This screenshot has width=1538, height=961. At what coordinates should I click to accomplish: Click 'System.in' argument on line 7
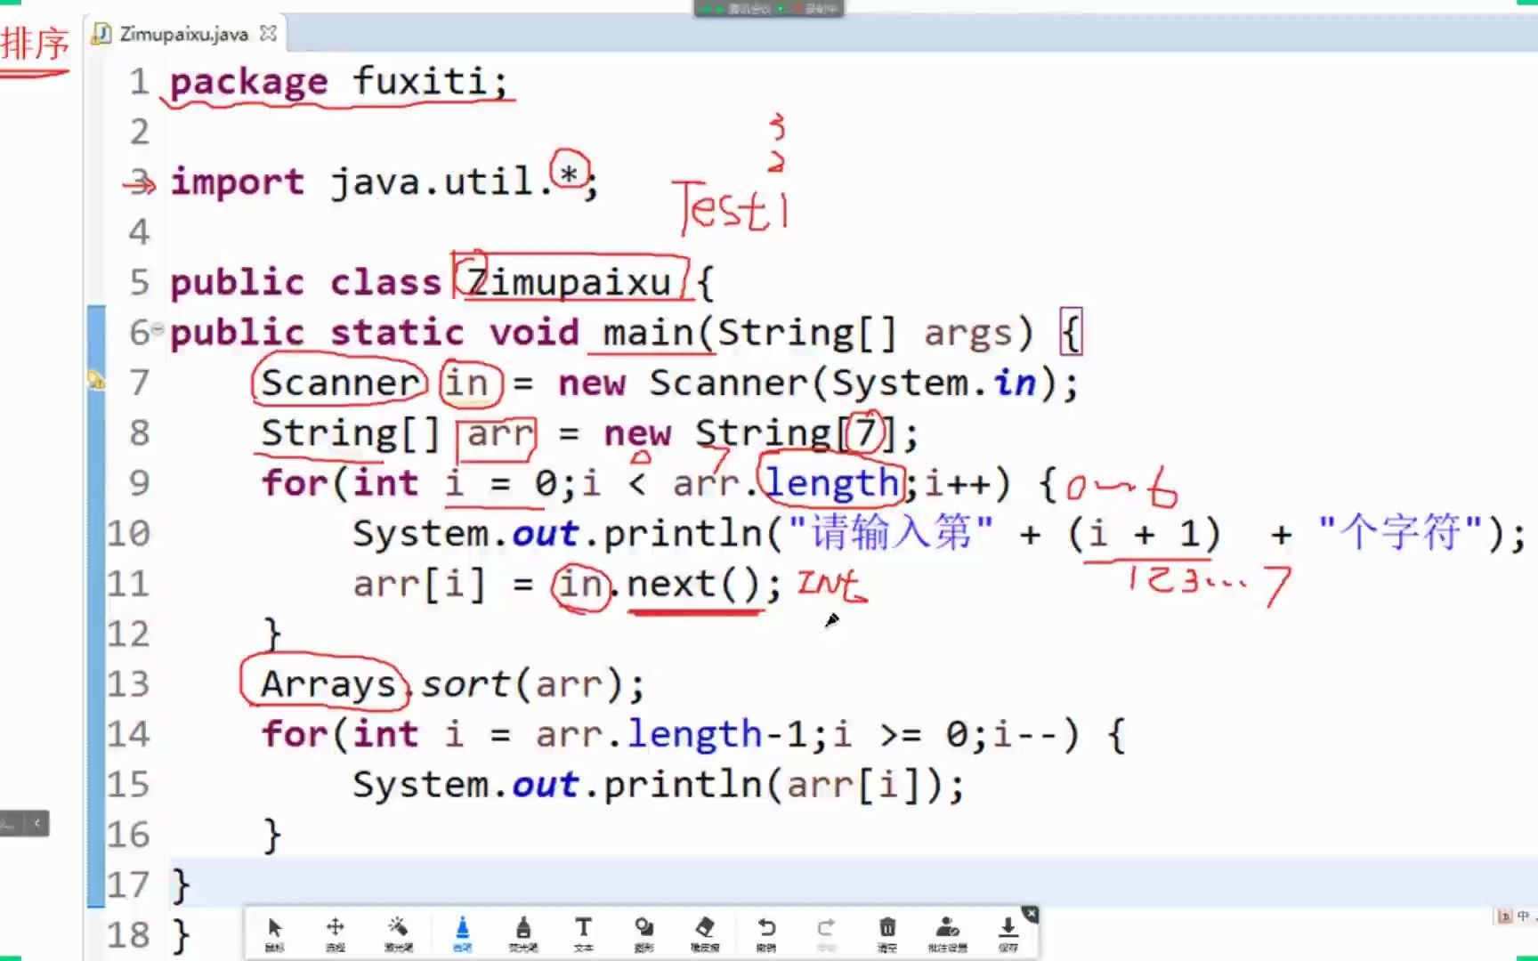click(934, 383)
